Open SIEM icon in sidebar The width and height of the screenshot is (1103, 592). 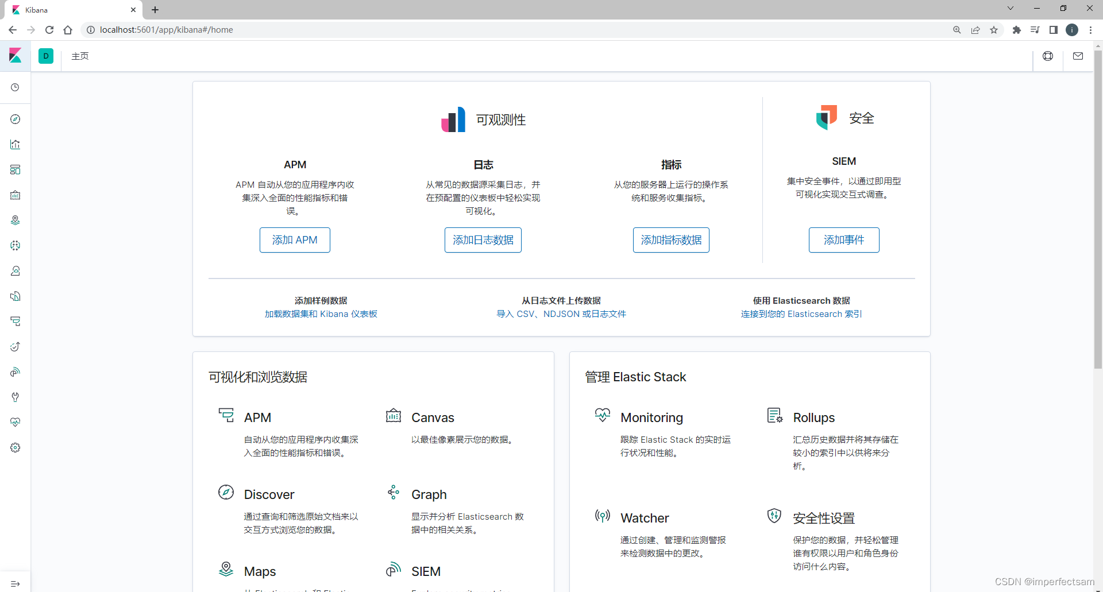click(16, 372)
